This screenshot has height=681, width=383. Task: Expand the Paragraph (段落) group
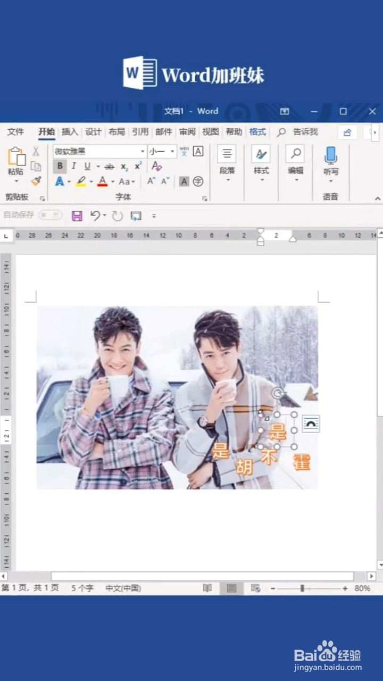227,164
